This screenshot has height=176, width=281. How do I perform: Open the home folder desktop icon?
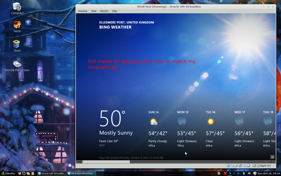(17, 26)
